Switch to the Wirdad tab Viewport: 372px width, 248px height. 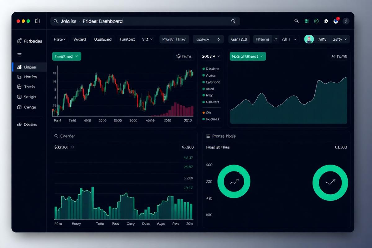click(x=80, y=39)
